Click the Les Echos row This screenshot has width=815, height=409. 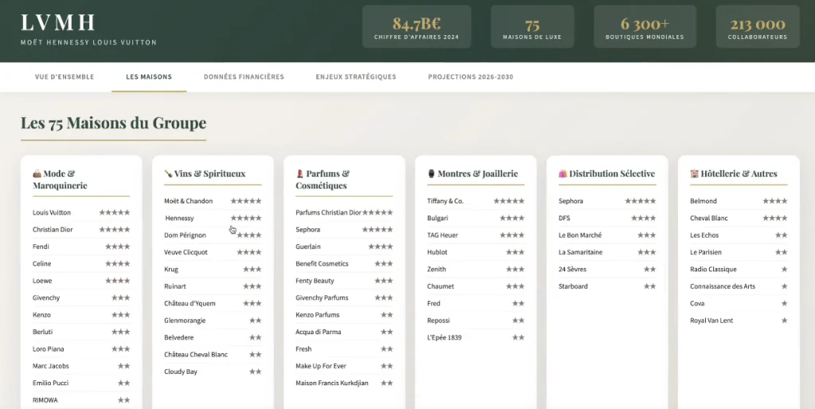pyautogui.click(x=739, y=236)
